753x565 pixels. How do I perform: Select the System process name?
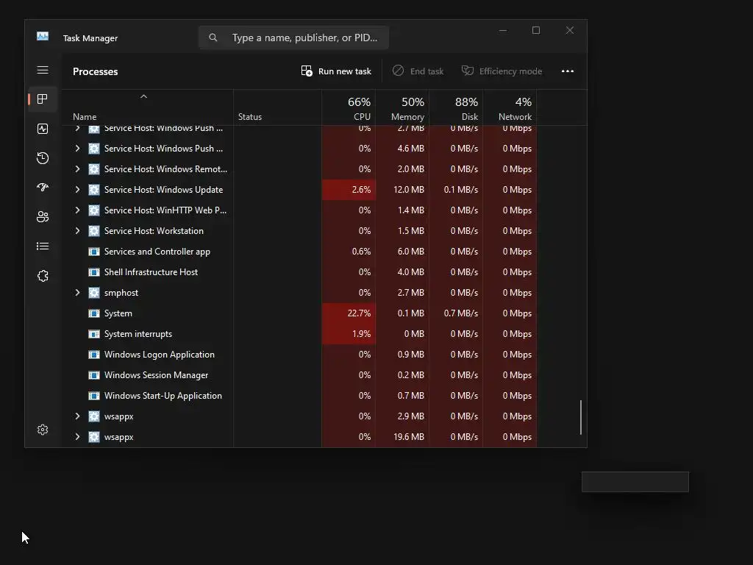(118, 313)
